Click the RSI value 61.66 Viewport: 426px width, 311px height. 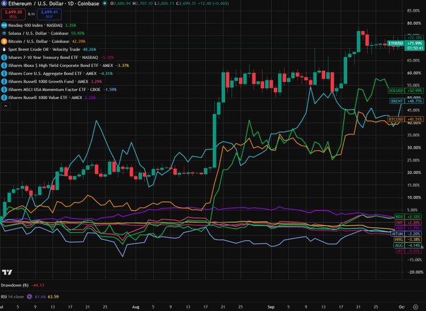coord(40,297)
